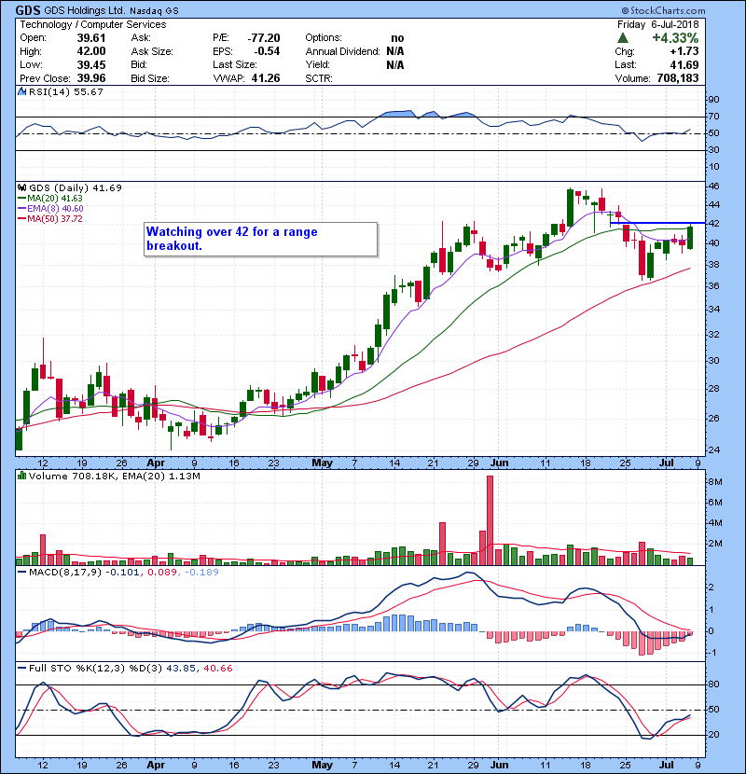Click the tallest red volume bar near Jun
Viewport: 746px width, 774px height.
[x=490, y=520]
